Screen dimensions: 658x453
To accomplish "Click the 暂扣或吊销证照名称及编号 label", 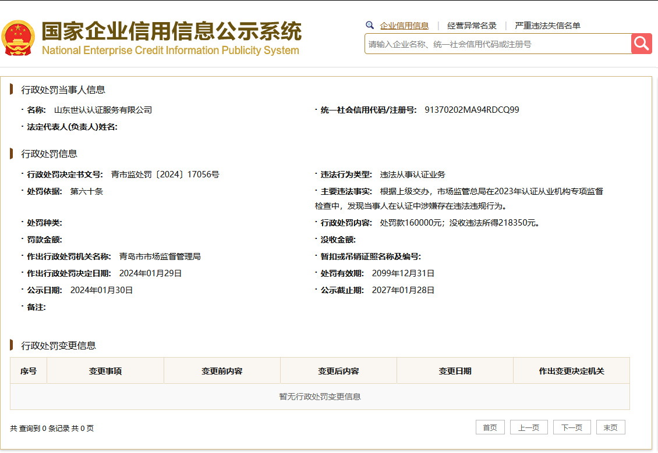I will pos(370,256).
